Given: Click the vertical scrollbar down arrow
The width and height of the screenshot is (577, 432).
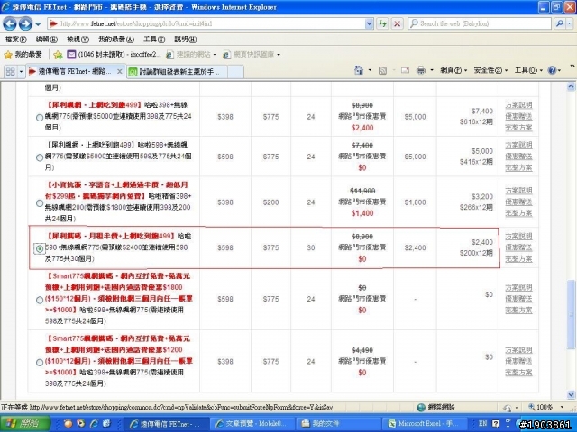Looking at the screenshot, I should coord(571,394).
